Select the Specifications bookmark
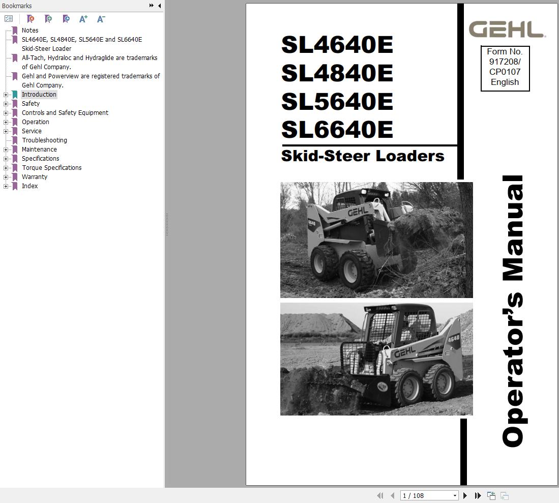559x503 pixels. pos(40,159)
